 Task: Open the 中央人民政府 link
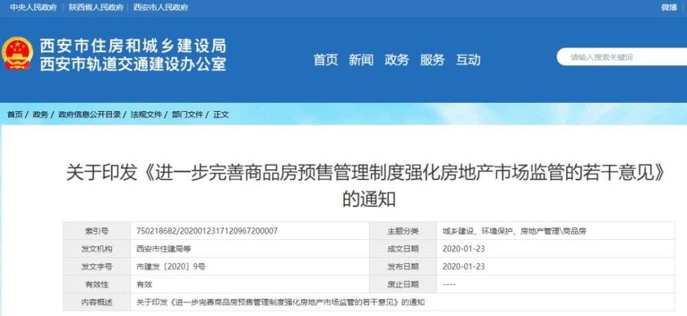pyautogui.click(x=34, y=8)
